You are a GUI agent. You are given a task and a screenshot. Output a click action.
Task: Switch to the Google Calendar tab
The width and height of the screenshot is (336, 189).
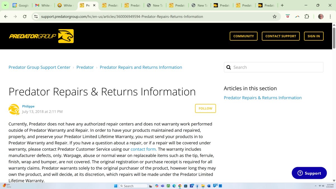(x=20, y=5)
